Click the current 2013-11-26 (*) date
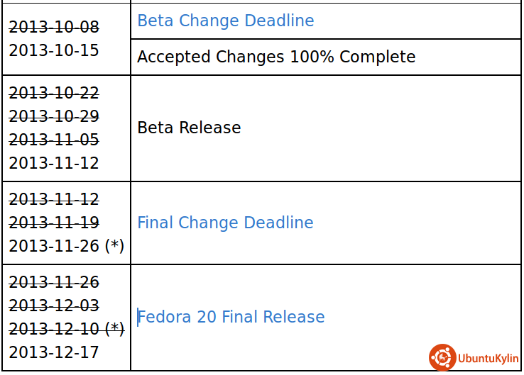Viewport: 524px width, 375px height. [66, 246]
